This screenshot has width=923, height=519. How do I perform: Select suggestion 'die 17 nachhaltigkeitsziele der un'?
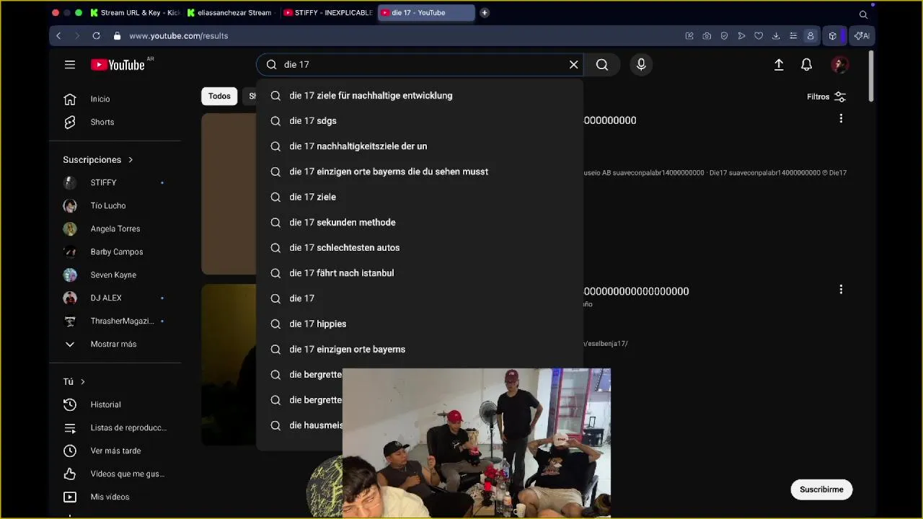click(420, 146)
